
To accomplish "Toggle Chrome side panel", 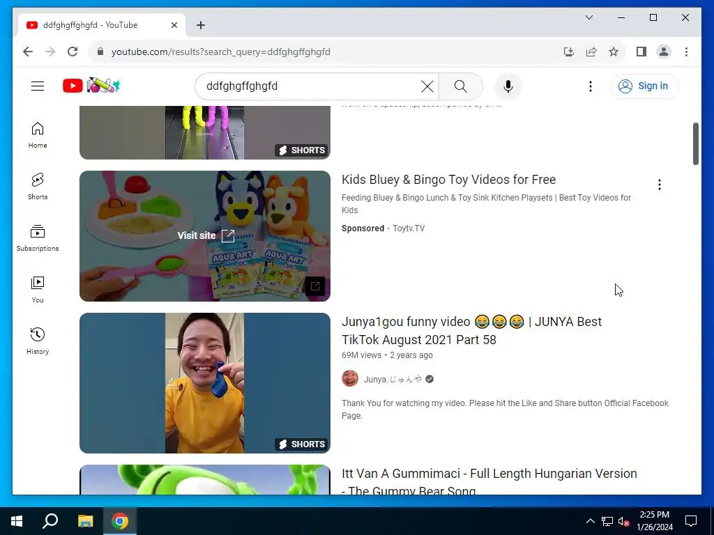I will [641, 52].
